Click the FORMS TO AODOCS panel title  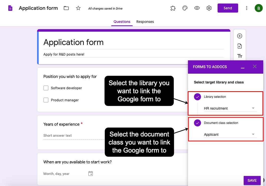(210, 67)
